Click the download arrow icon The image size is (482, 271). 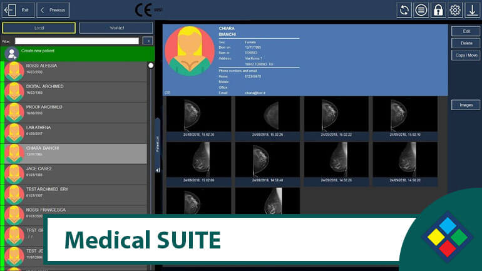tap(472, 10)
